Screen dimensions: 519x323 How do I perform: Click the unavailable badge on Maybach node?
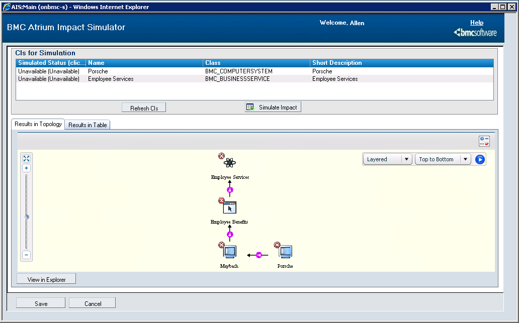pyautogui.click(x=221, y=245)
